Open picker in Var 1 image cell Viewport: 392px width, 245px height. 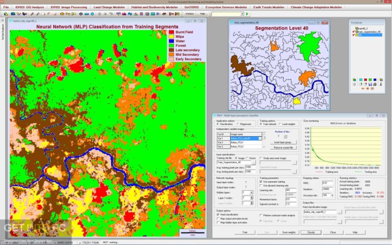pos(260,138)
